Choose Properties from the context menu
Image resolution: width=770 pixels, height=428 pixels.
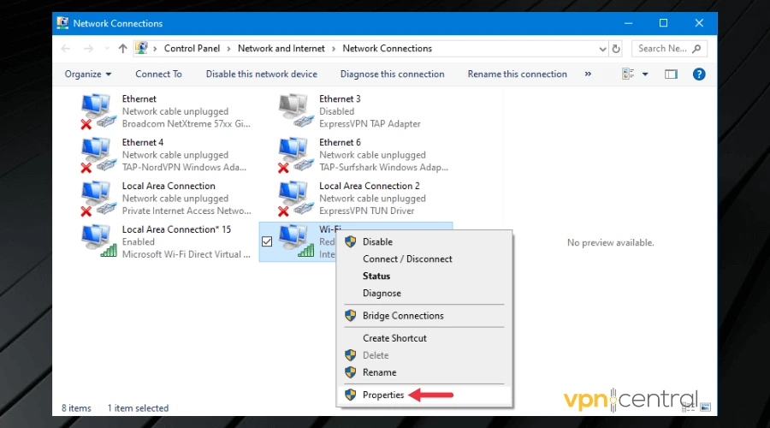point(382,395)
